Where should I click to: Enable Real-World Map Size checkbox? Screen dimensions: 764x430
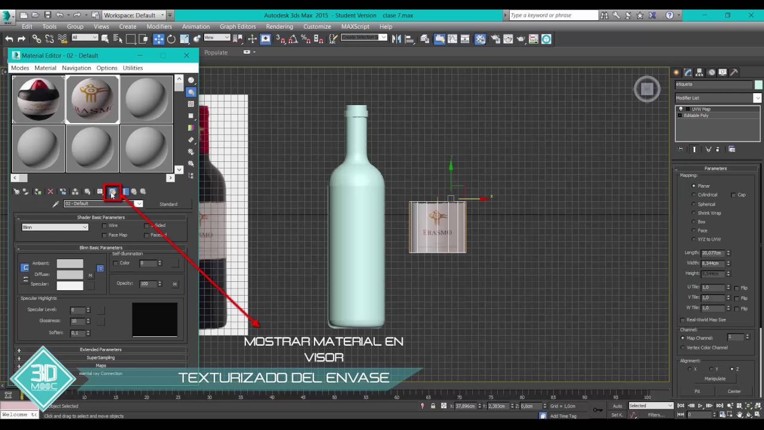pyautogui.click(x=683, y=320)
